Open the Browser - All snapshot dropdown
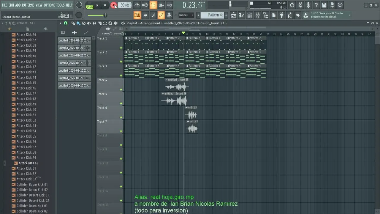This screenshot has height=214, width=380. tap(26, 23)
